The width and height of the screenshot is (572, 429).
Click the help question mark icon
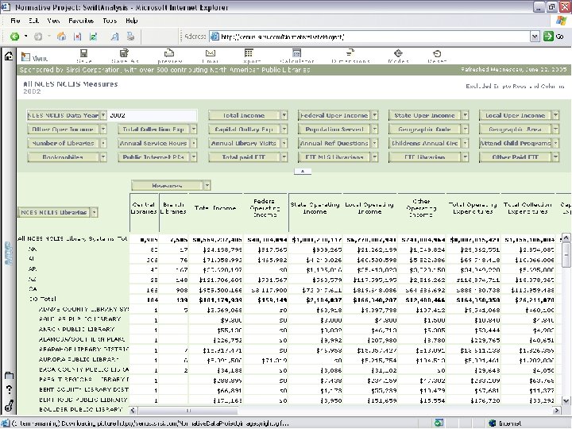(8, 390)
